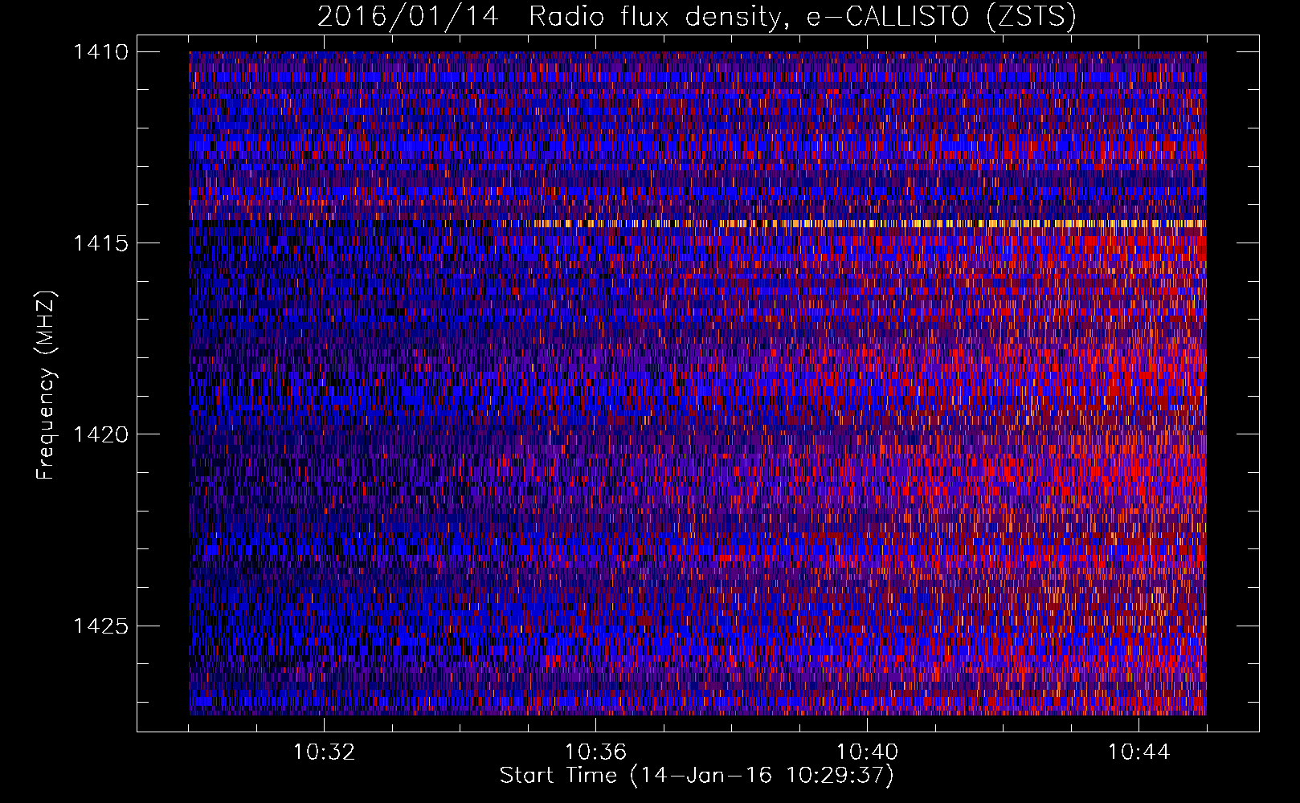Image resolution: width=1300 pixels, height=803 pixels.
Task: Click the frequency tick label '1425'
Action: [100, 626]
